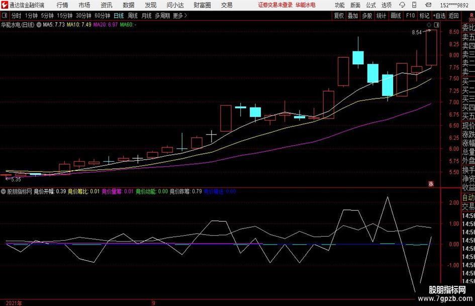Click the 统计 statistics button
Image resolution: width=475 pixels, height=306 pixels.
click(x=381, y=16)
